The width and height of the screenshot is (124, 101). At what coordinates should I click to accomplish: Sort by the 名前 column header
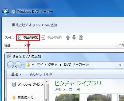69,45
